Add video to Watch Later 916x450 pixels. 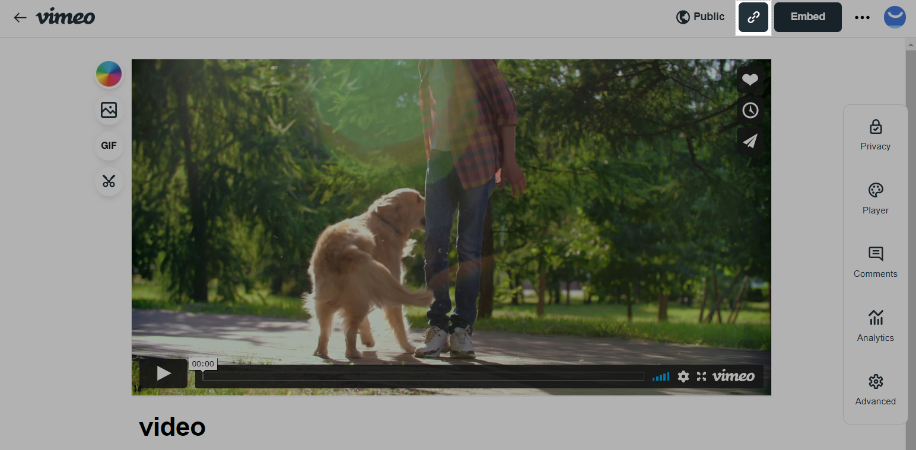pyautogui.click(x=750, y=110)
